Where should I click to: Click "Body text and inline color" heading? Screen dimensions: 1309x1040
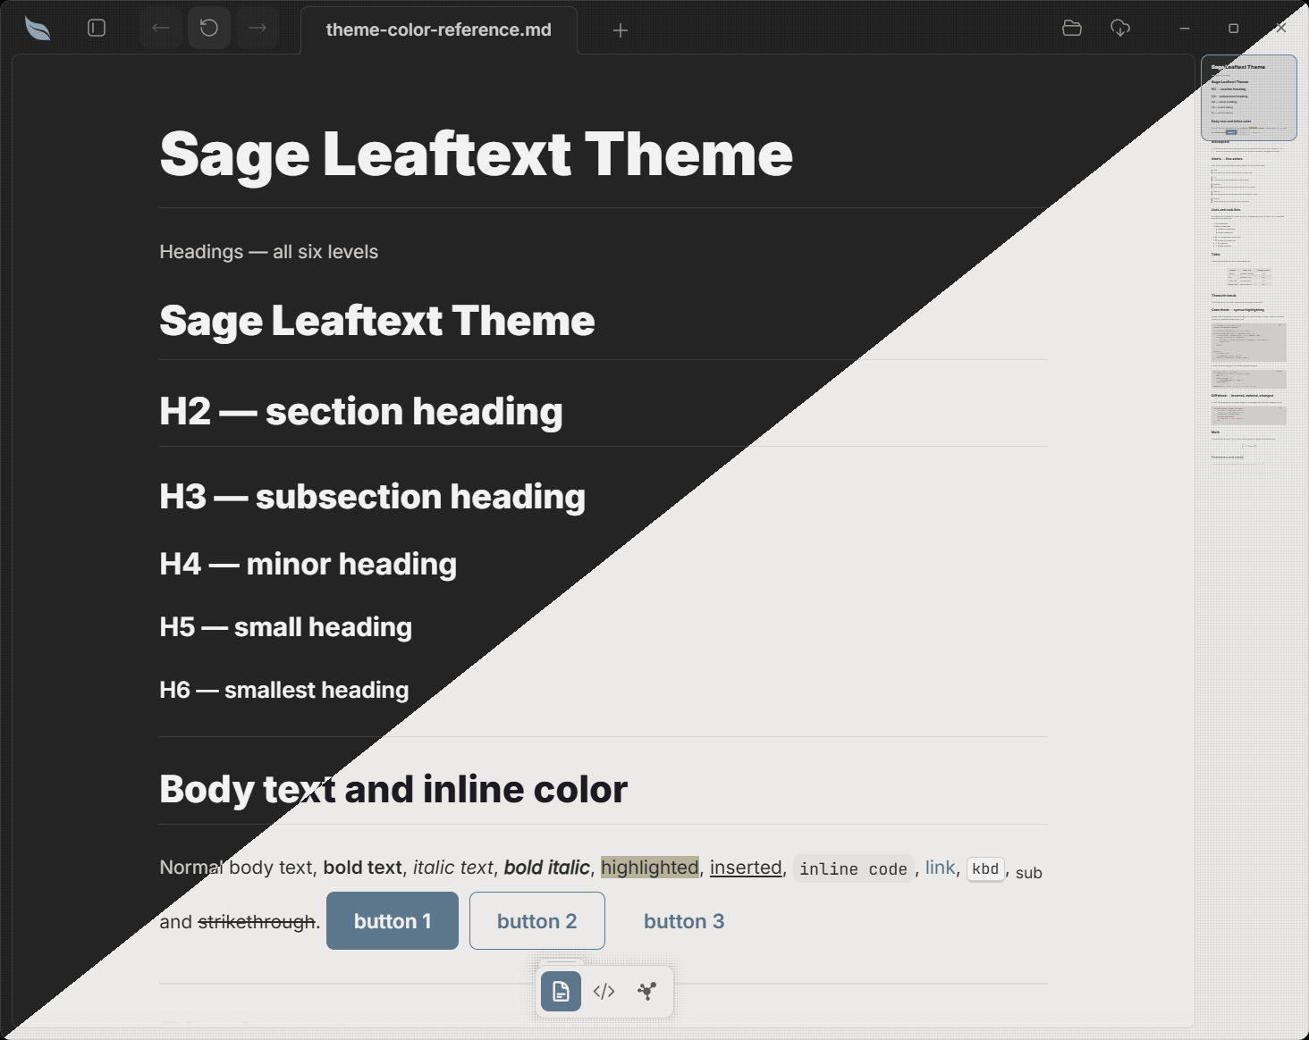point(393,790)
